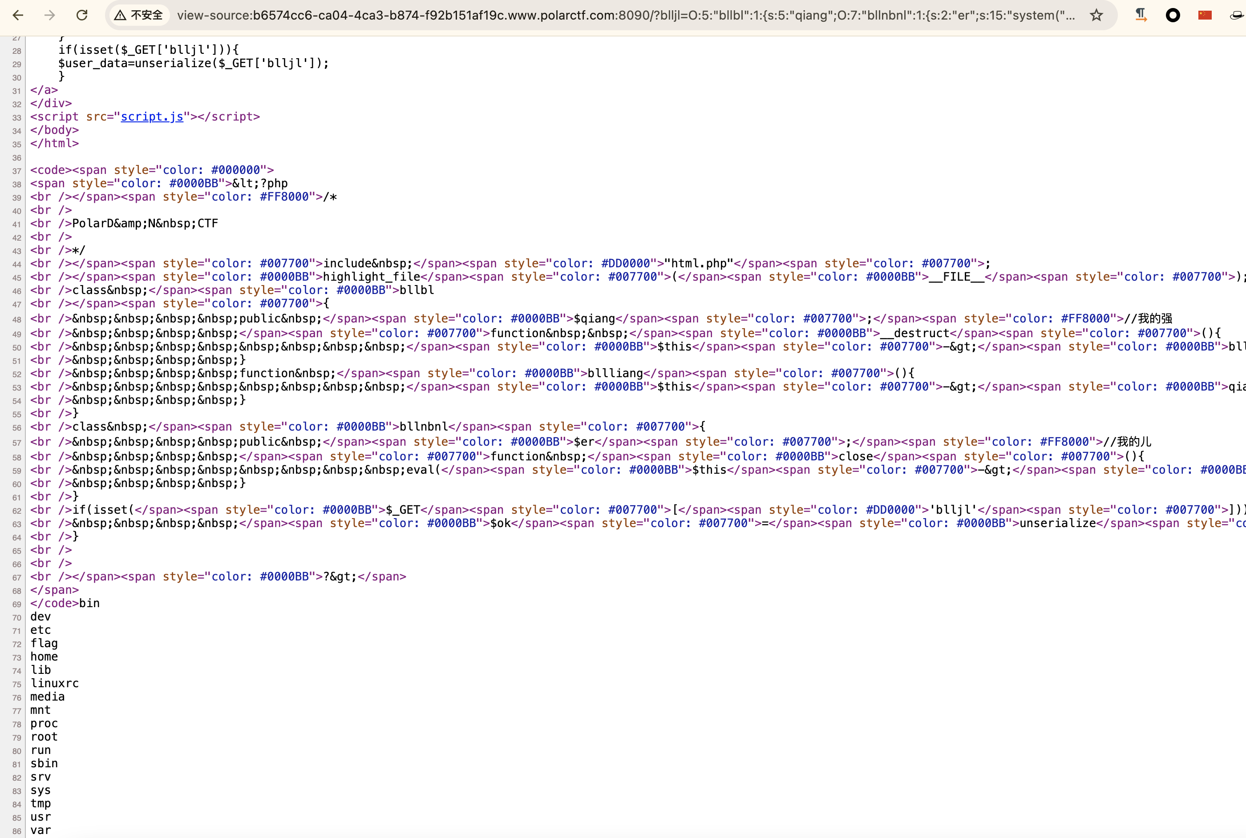Image resolution: width=1246 pixels, height=838 pixels.
Task: Open the paragraph-arrow extension icon
Action: click(1141, 15)
